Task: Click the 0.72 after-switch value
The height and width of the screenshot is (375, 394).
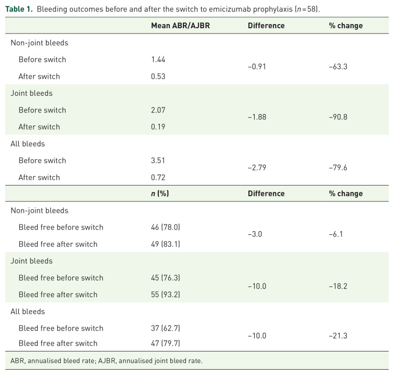Action: pos(159,177)
